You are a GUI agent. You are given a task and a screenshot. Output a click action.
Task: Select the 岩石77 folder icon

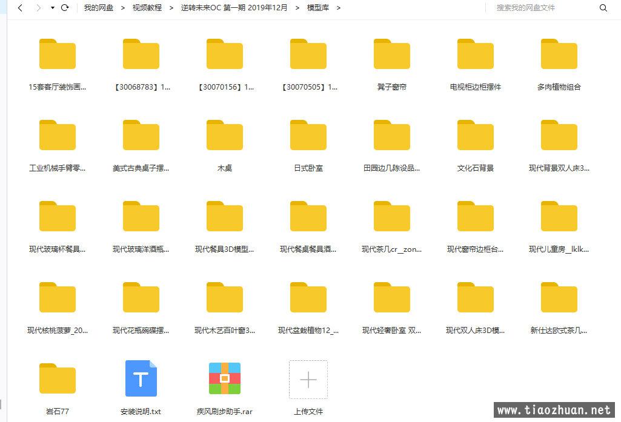[x=58, y=378]
